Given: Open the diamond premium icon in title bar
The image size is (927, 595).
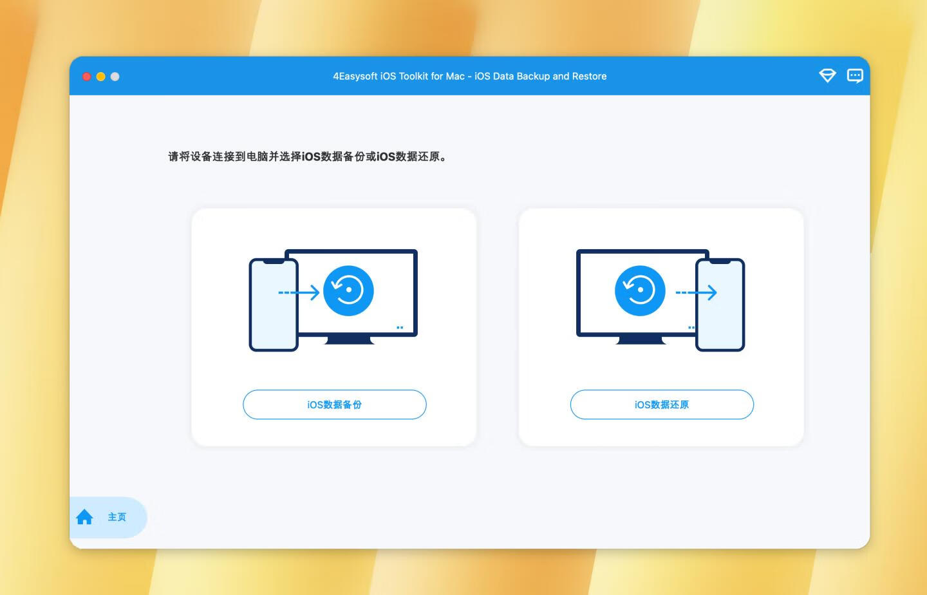Looking at the screenshot, I should (827, 76).
